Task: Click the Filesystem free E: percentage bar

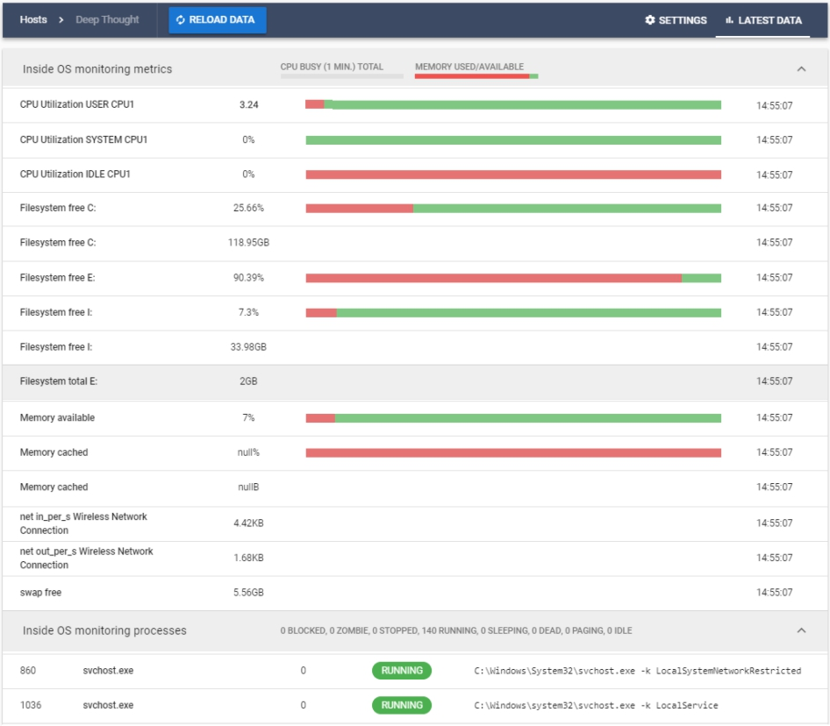Action: pyautogui.click(x=513, y=278)
